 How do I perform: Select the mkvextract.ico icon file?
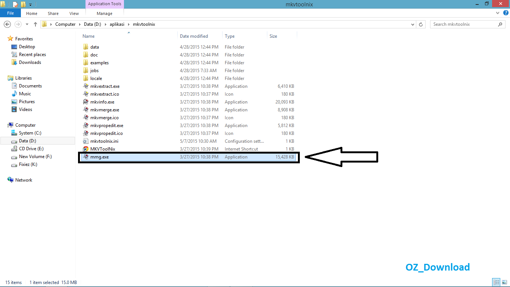[86, 94]
